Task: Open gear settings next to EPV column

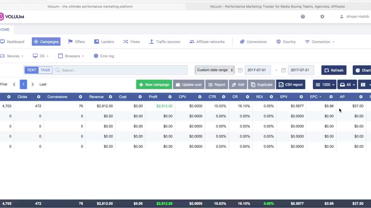Action: point(301,97)
